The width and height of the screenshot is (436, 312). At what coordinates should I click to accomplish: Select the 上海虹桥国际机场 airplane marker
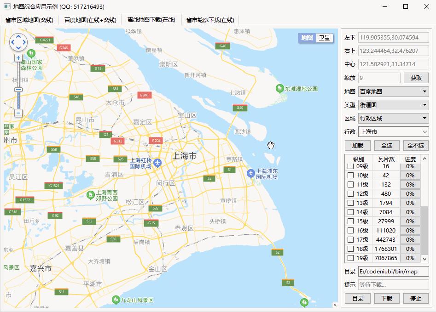coord(158,162)
